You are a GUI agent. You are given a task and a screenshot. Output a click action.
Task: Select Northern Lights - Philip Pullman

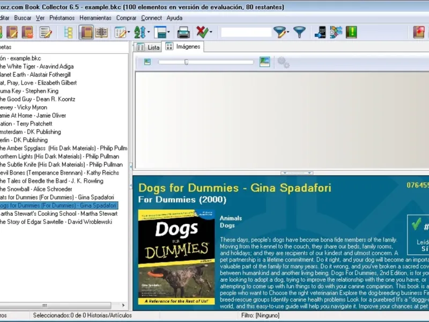[60, 157]
